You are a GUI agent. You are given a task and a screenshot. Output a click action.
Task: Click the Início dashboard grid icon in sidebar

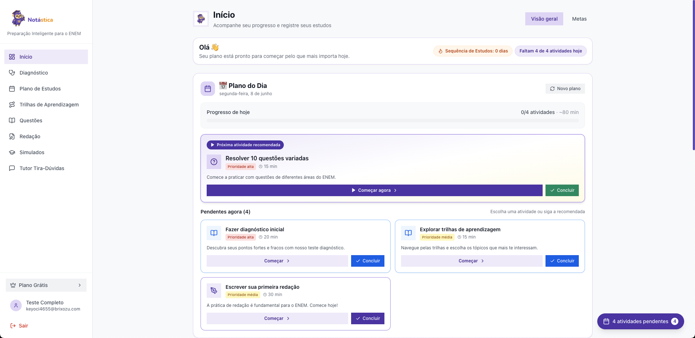tap(12, 57)
